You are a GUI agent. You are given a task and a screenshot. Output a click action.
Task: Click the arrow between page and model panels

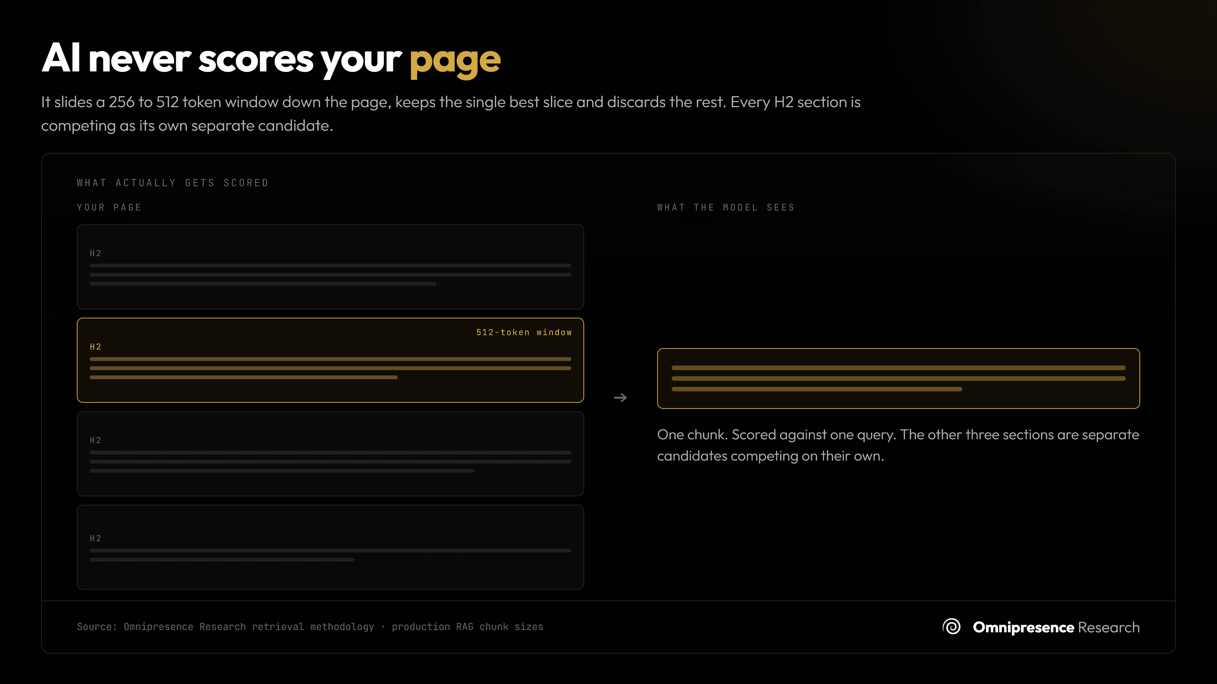tap(620, 398)
